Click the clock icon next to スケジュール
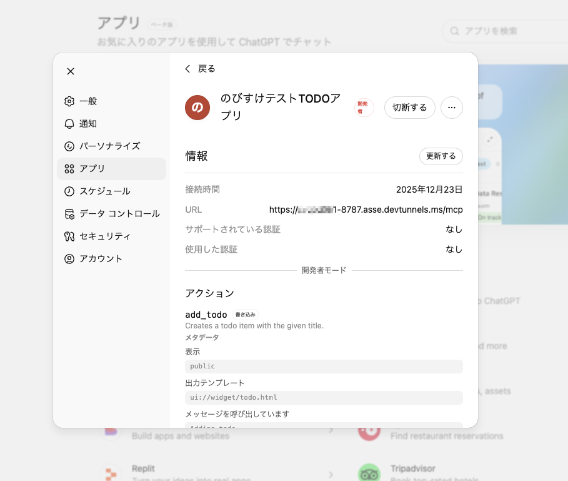Viewport: 568px width, 481px height. [69, 191]
